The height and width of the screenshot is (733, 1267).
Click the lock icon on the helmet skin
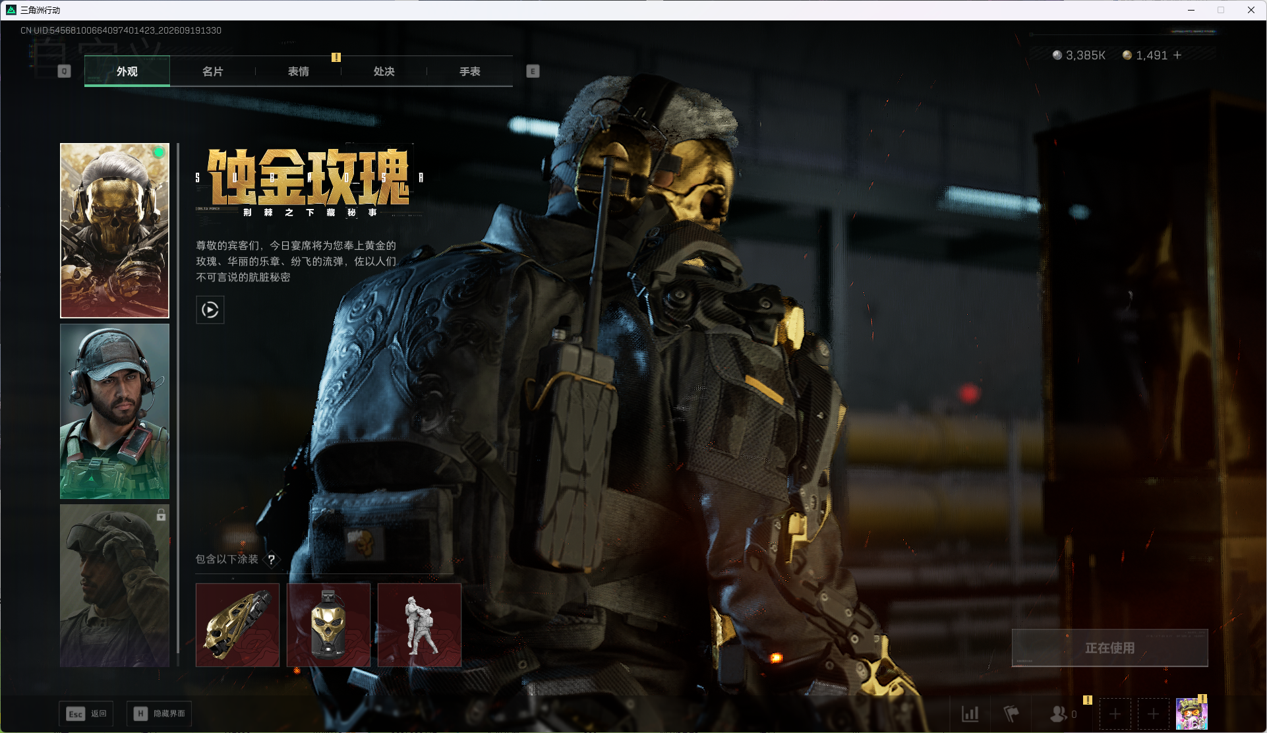pos(161,515)
